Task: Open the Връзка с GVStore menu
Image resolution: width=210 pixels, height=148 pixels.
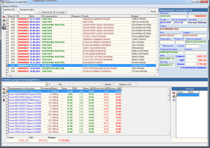Action: 10,6
